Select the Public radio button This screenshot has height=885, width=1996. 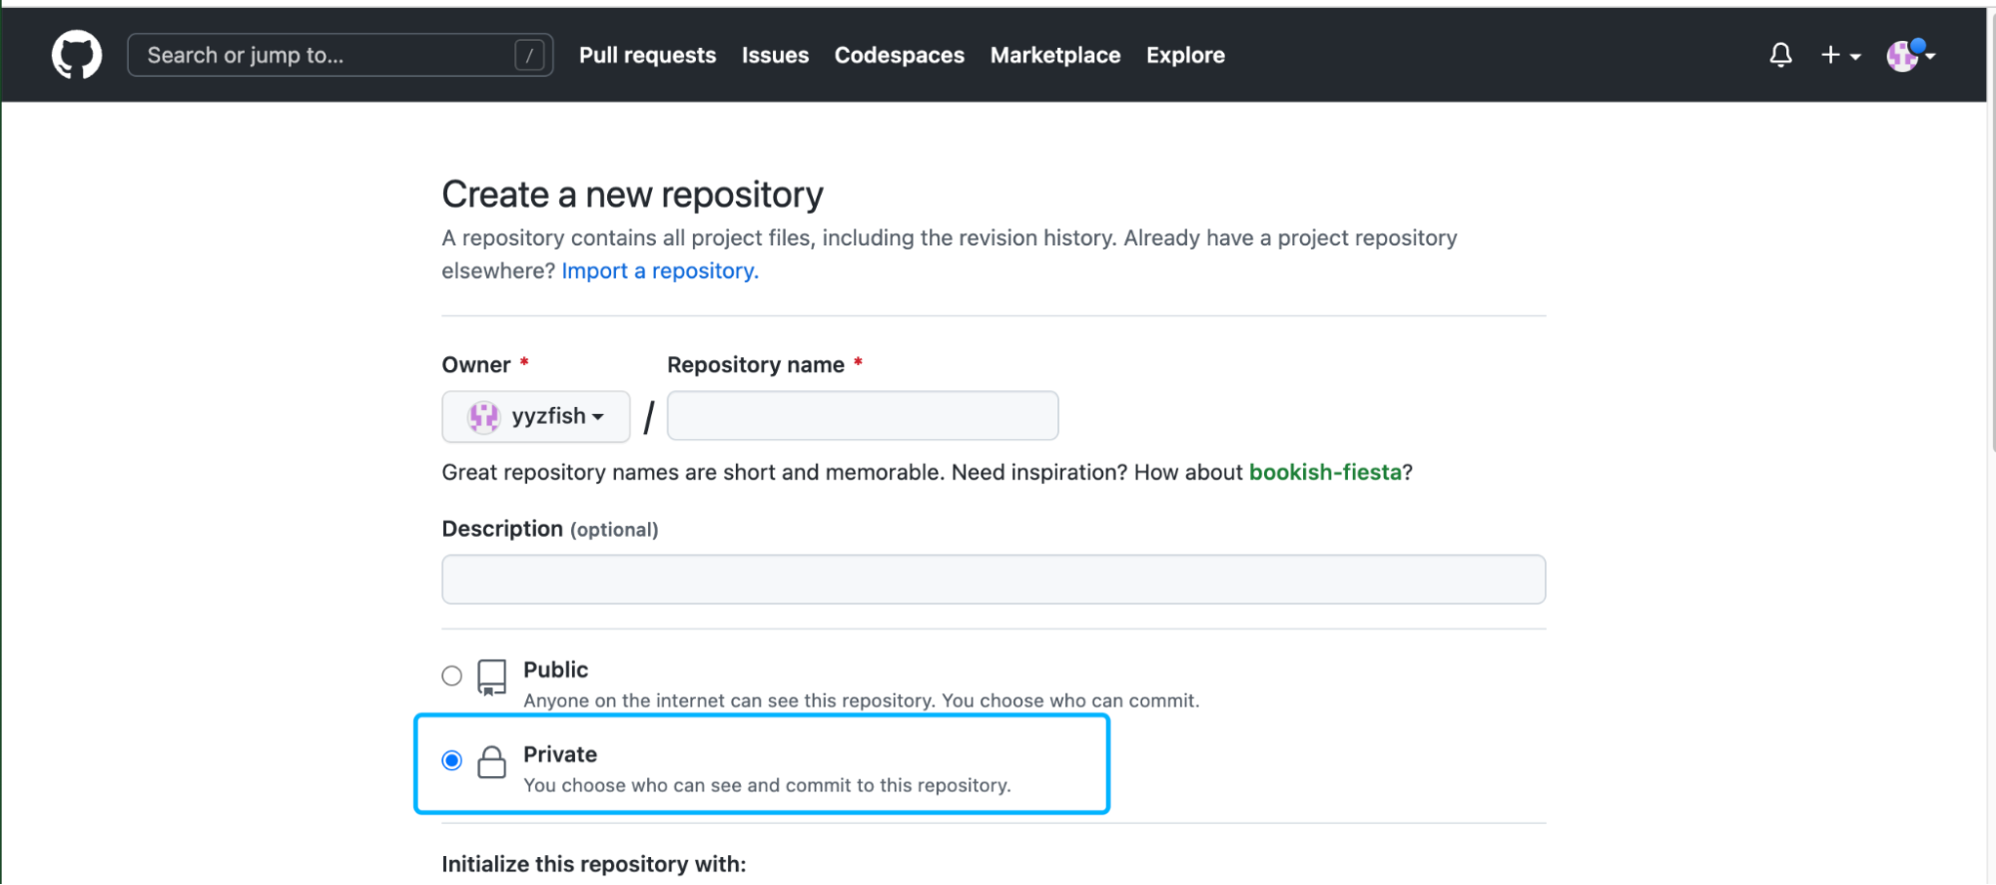452,675
